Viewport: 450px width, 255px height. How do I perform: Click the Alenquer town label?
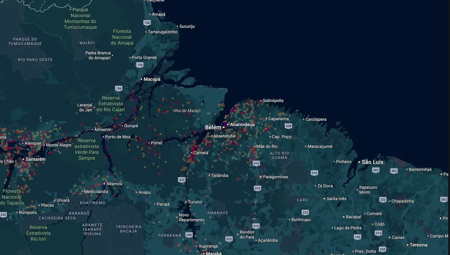33,144
